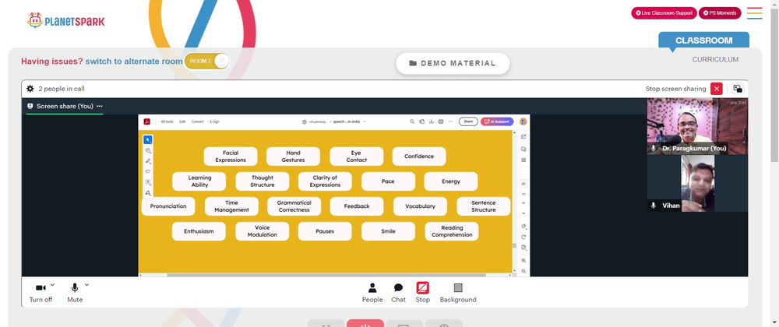Viewport: 779px width, 327px height.
Task: Open the thumbnails grid panel icon
Action: coord(523,160)
